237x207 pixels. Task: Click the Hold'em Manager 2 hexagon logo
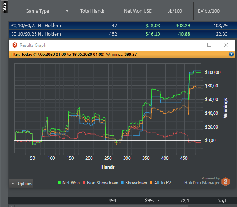tap(225, 182)
